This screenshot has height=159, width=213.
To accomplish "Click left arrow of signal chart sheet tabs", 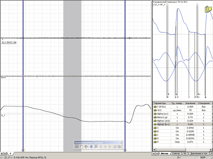I will 2,154.
